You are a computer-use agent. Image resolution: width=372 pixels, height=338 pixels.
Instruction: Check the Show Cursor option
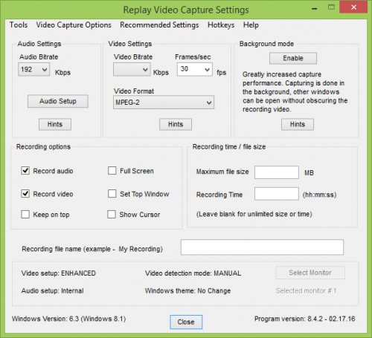point(112,215)
